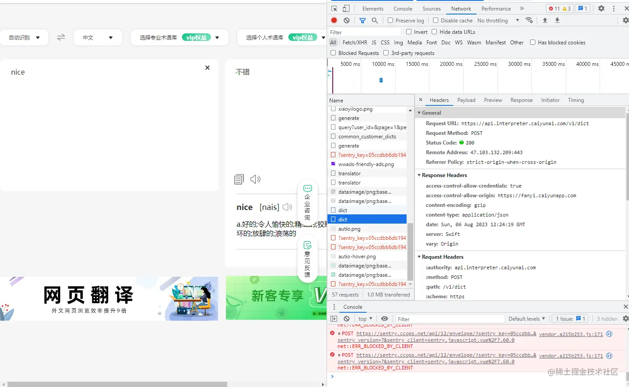Stop recording network log
Viewport: 629px width, 387px height.
coord(334,20)
